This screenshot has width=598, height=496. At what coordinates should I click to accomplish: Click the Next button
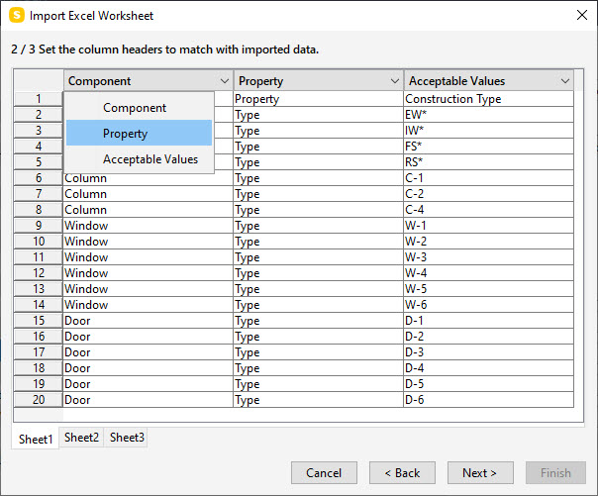480,473
